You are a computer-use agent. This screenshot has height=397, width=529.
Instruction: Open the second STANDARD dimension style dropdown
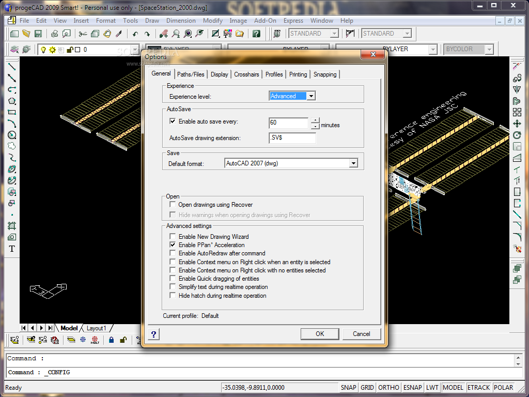coord(407,34)
